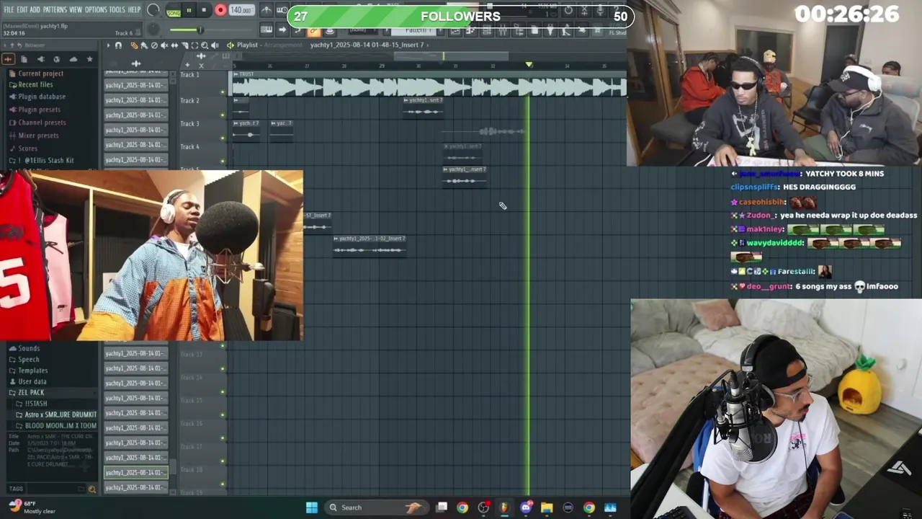
Task: Open the Piano roll view icon
Action: (470, 30)
